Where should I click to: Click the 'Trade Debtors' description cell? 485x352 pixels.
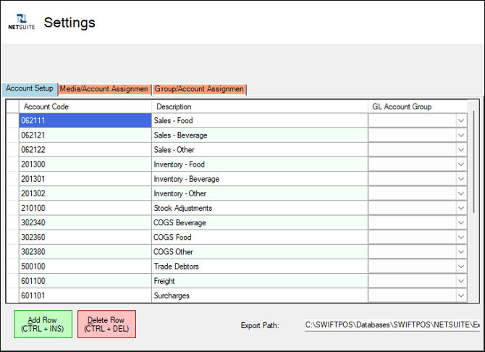[x=260, y=267]
